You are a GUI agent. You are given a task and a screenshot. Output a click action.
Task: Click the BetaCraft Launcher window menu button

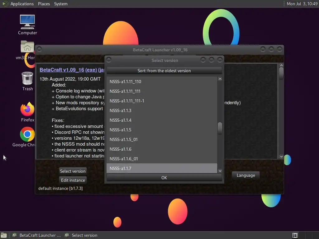click(x=39, y=49)
